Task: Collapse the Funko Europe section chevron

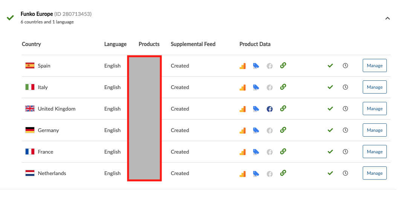Action: click(x=388, y=18)
